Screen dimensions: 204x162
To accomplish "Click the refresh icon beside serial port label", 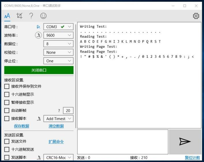I will [x=38, y=27].
